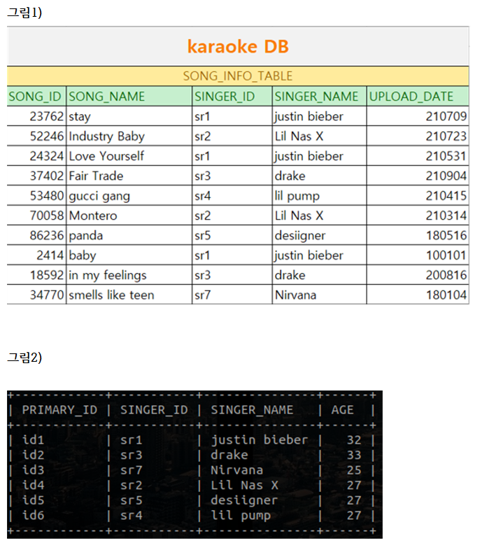This screenshot has width=487, height=550.
Task: Click the sr4 cell in the gucci gang row
Action: point(232,196)
